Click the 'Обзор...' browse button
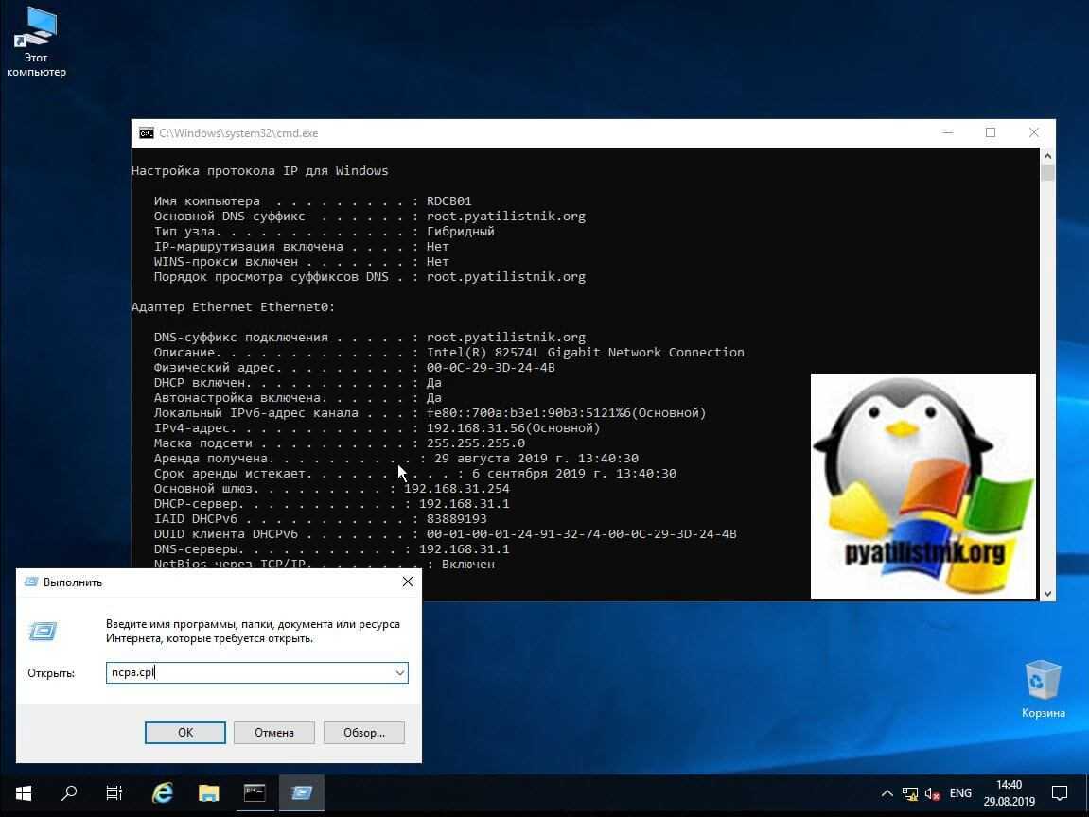This screenshot has height=817, width=1089. (363, 732)
